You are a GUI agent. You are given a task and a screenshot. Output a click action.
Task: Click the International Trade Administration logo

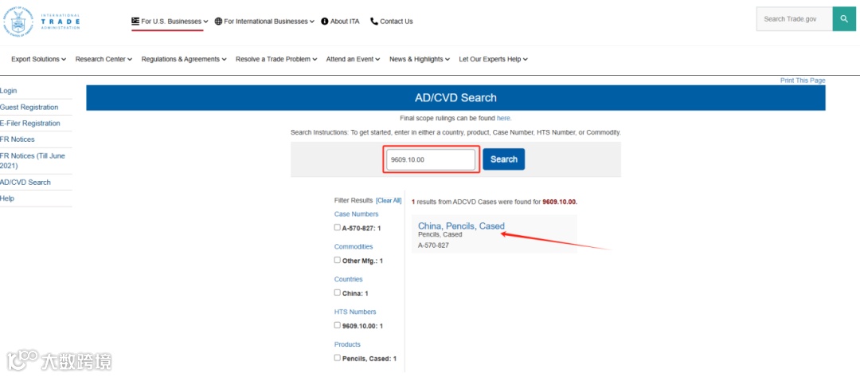point(41,22)
